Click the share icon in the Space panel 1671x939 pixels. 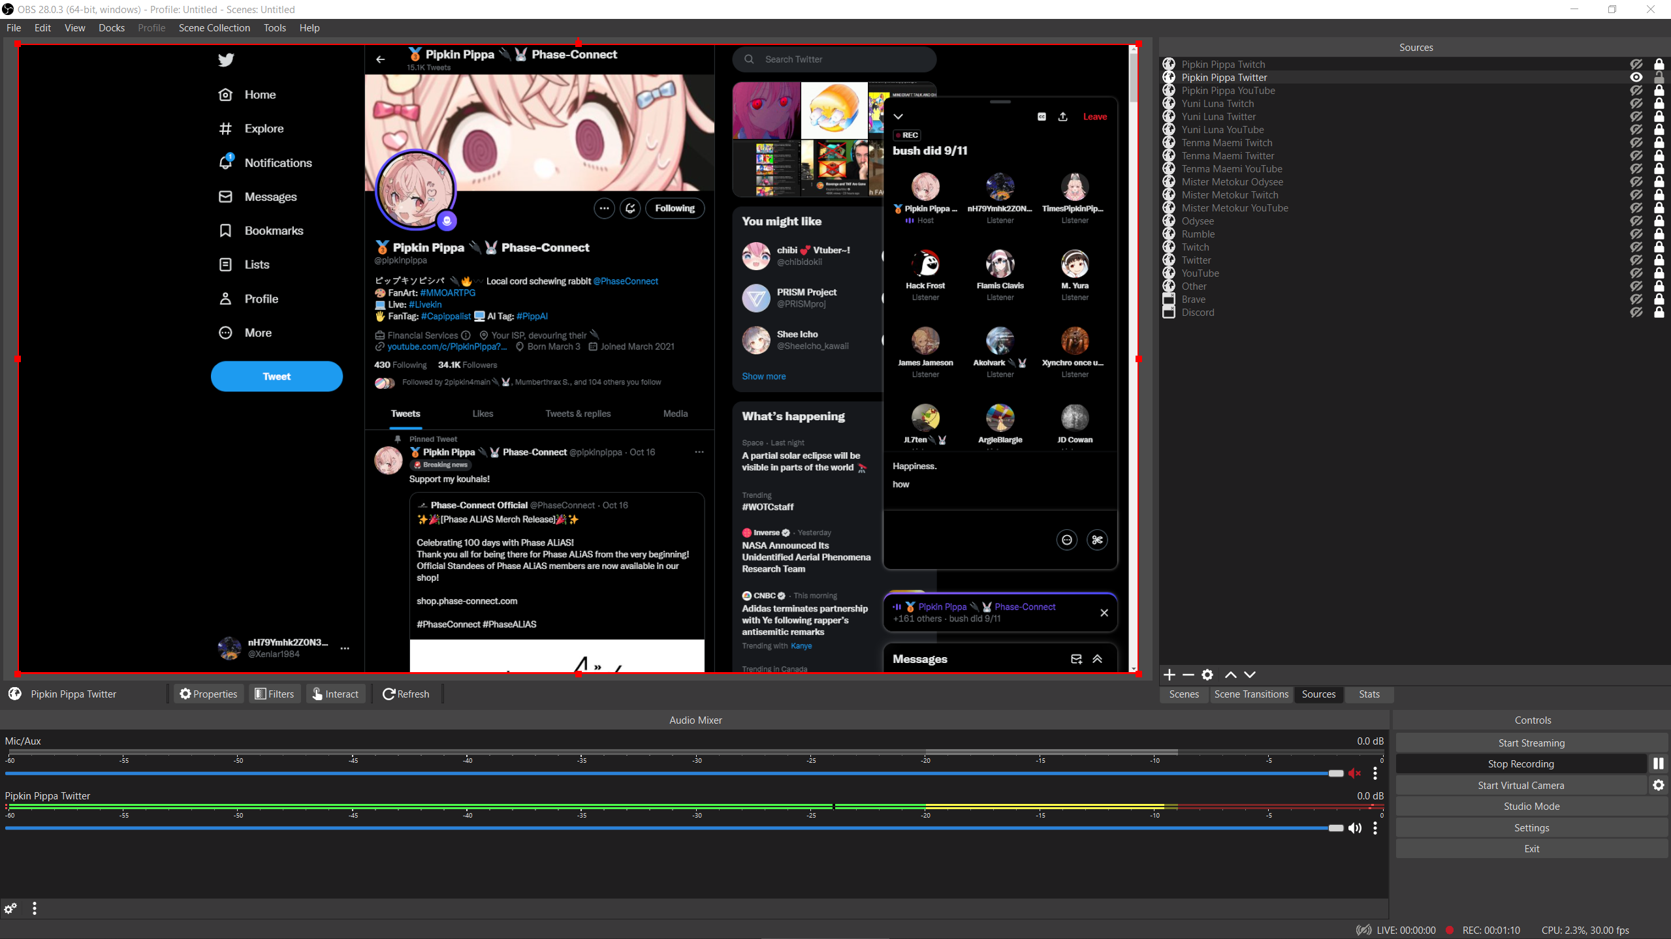(x=1063, y=117)
